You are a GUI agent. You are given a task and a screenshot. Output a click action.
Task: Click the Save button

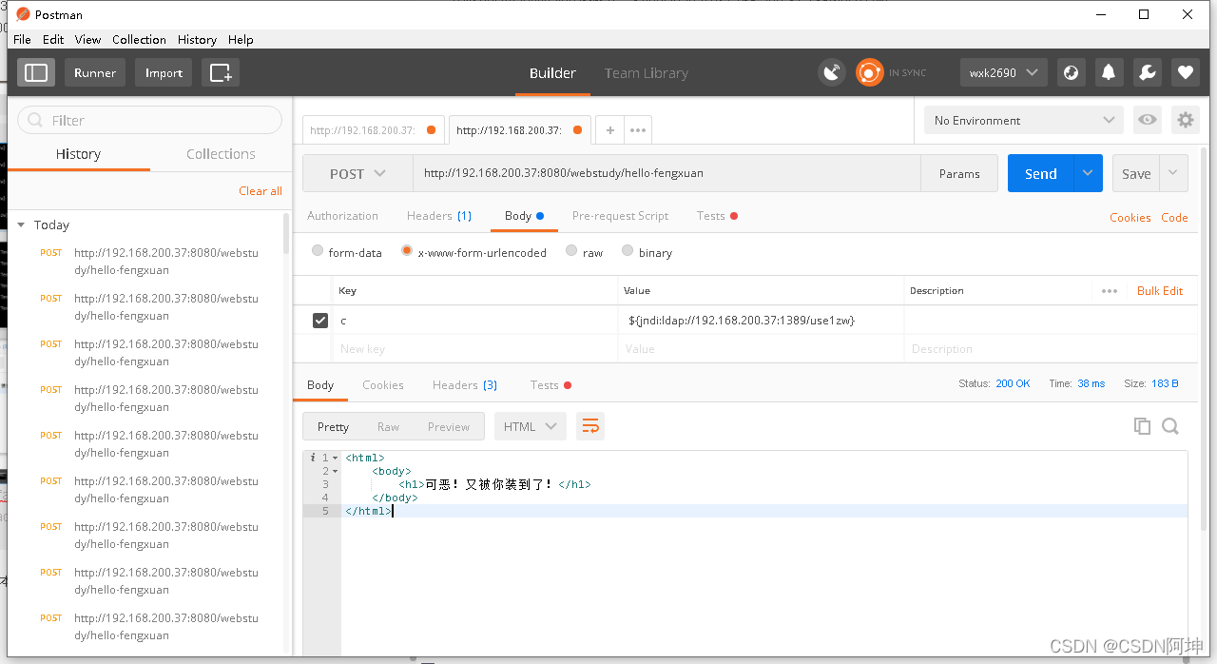point(1136,173)
